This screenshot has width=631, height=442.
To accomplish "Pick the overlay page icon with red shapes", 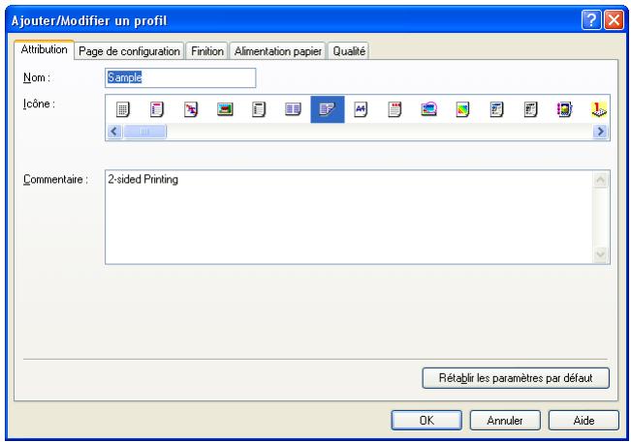I will [x=191, y=109].
